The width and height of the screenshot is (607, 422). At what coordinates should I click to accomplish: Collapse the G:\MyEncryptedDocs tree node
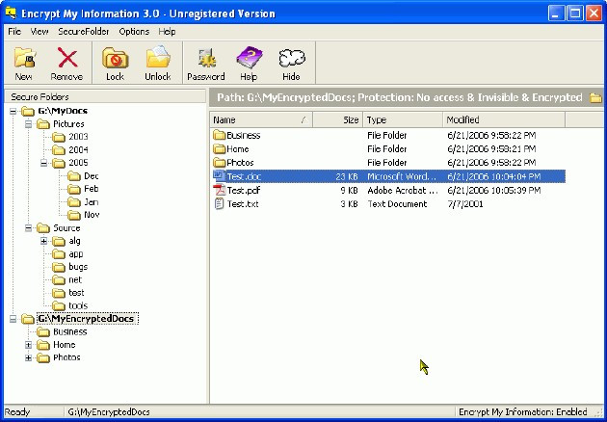pyautogui.click(x=13, y=319)
